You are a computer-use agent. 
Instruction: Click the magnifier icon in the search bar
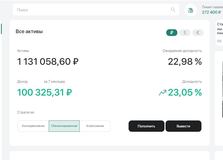tap(172, 10)
